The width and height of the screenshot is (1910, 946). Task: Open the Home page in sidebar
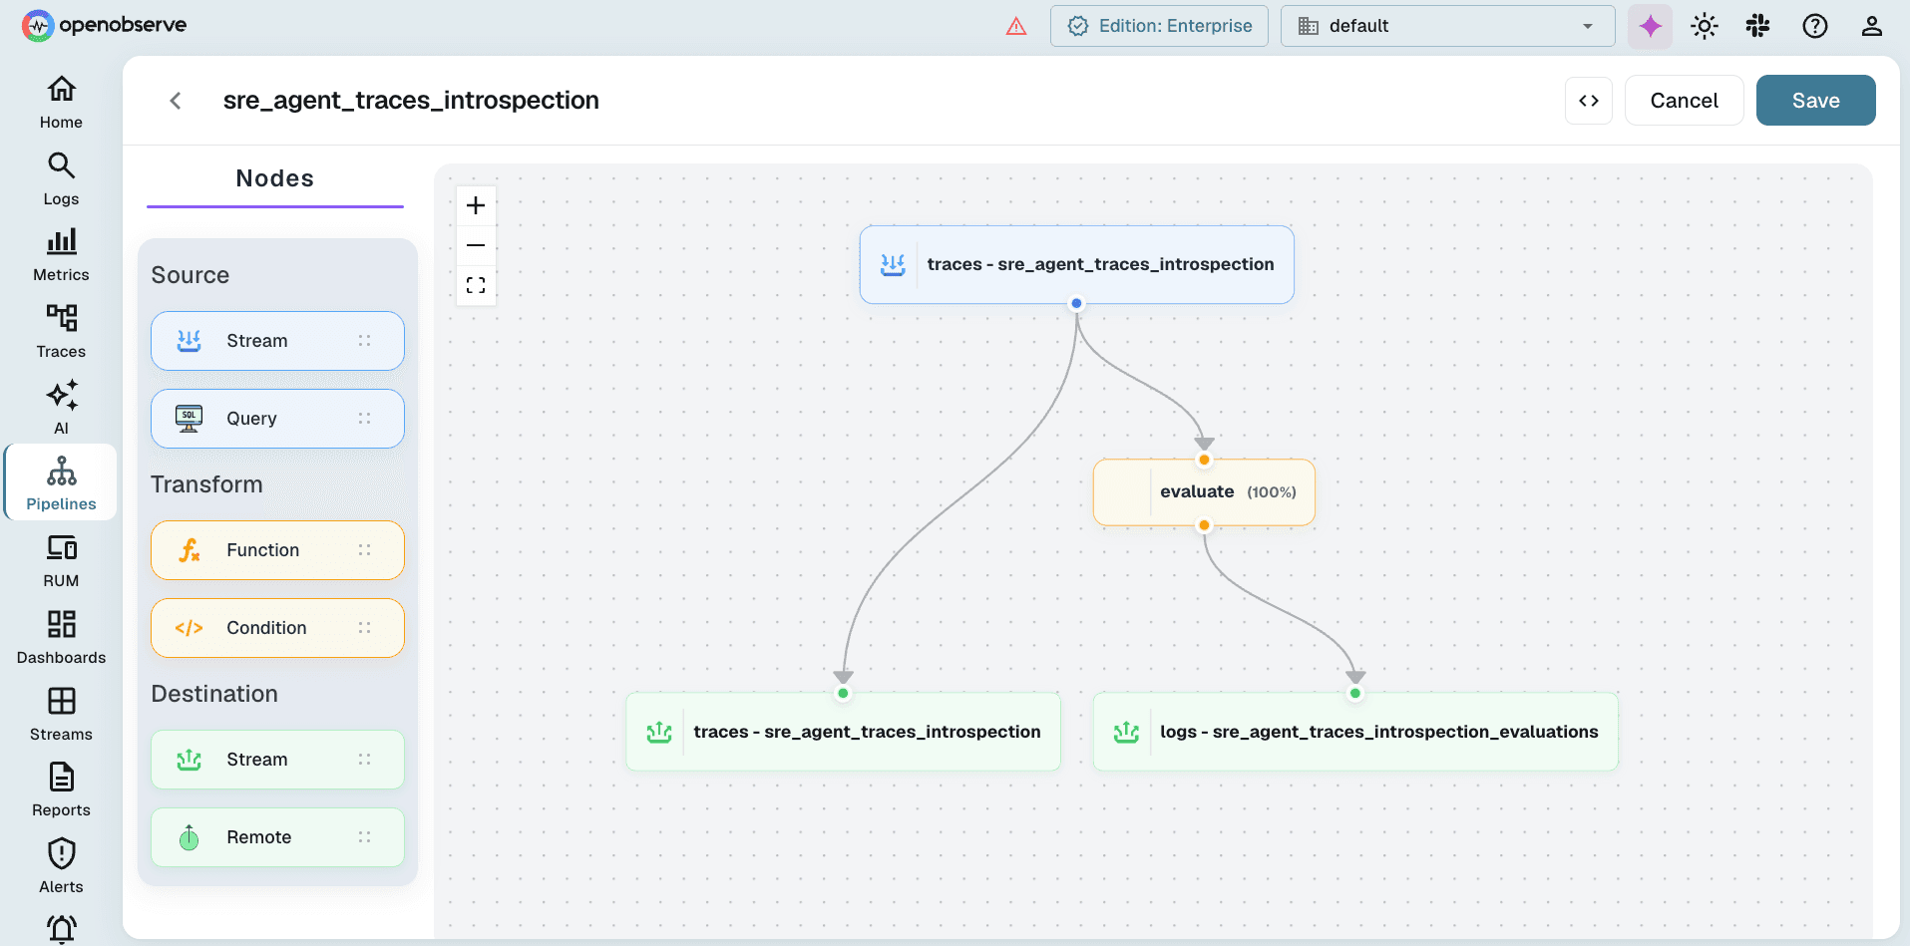(x=61, y=103)
